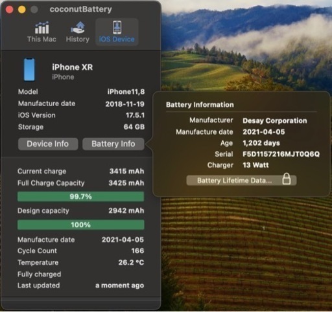The height and width of the screenshot is (312, 332).
Task: Click the battery age 1,202 days
Action: pyautogui.click(x=261, y=143)
